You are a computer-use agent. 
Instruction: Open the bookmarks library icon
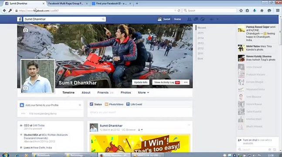(248, 10)
